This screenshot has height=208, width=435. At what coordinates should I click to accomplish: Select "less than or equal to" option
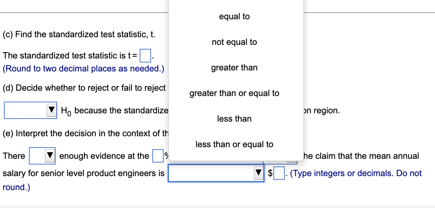[234, 144]
